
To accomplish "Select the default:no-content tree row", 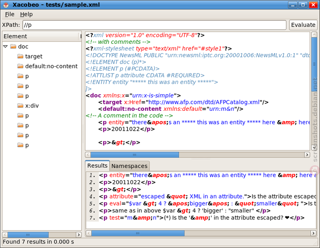I will pyautogui.click(x=42, y=66).
